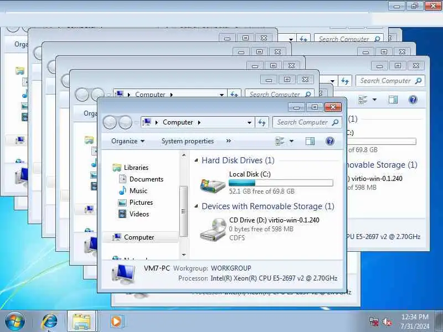Change view icon in front window
443x332 pixels.
tap(280, 141)
